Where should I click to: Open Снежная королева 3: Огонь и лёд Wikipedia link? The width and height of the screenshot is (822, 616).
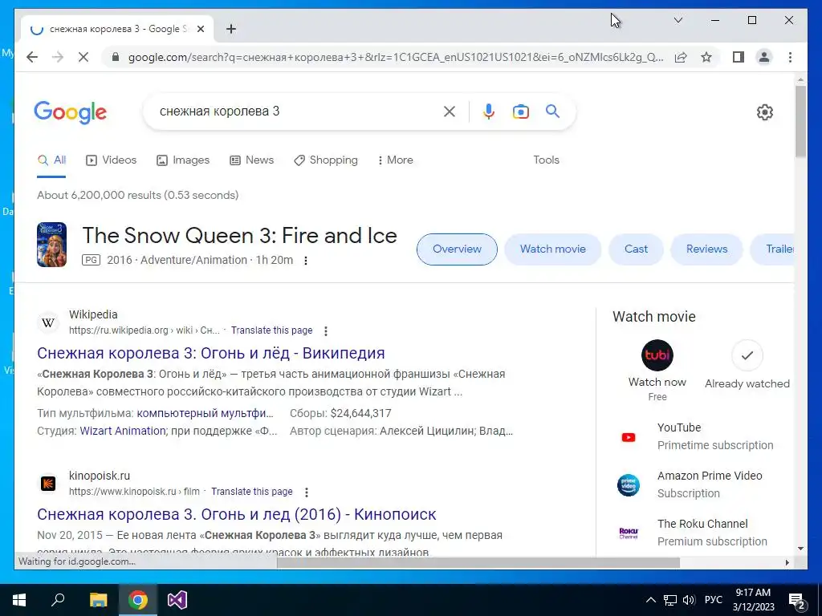click(211, 353)
